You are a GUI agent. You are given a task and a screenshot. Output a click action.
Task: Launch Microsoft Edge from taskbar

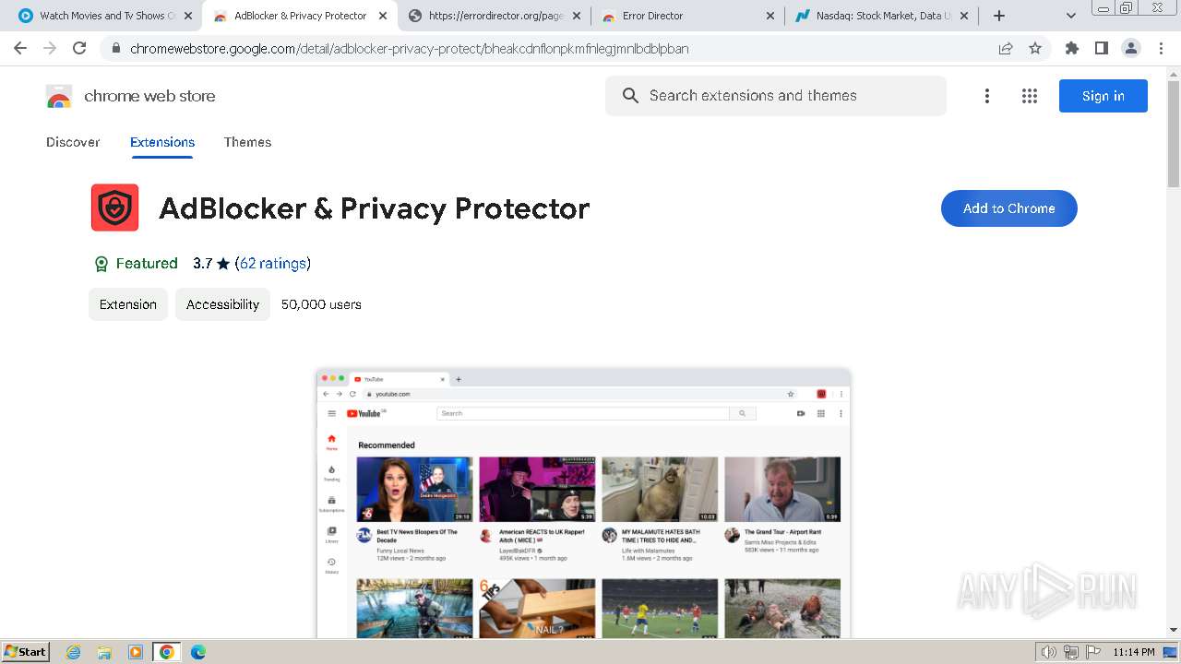tap(198, 652)
